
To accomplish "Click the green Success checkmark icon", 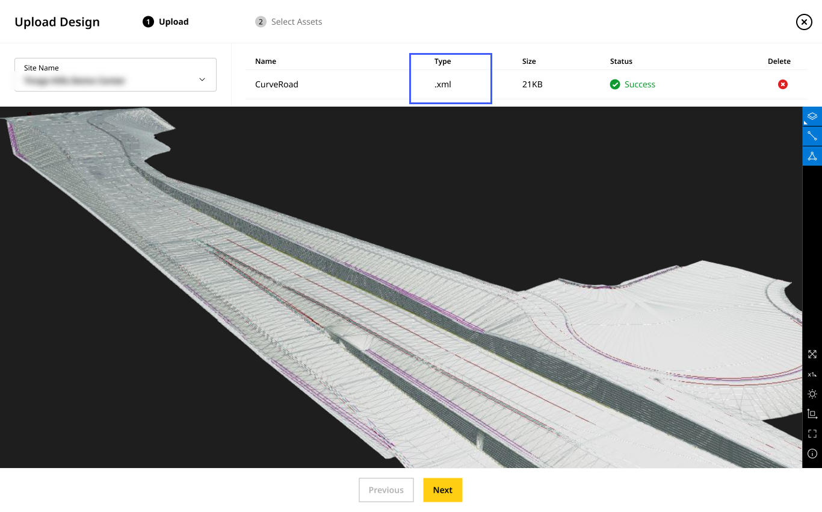I will [615, 84].
